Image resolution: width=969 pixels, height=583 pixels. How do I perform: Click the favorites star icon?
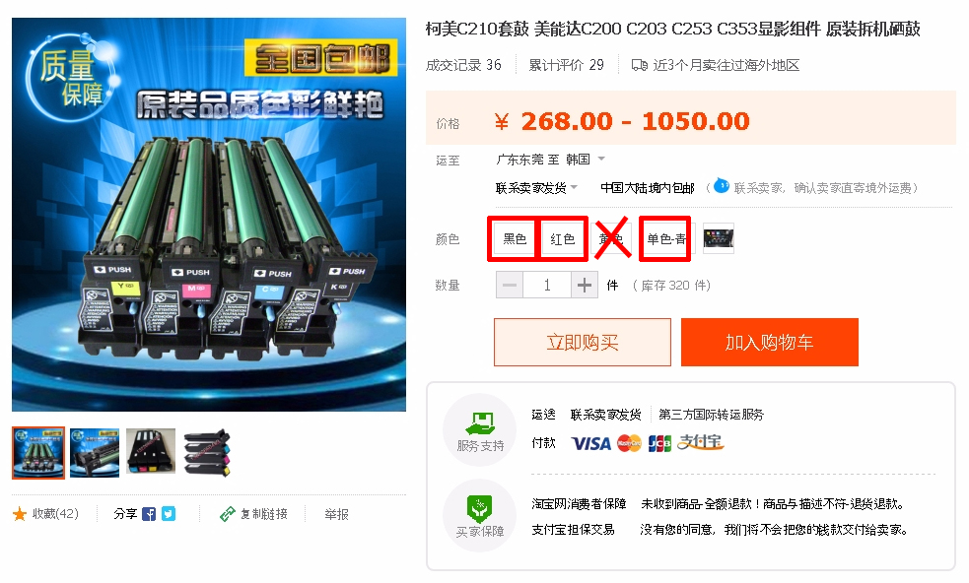[20, 514]
